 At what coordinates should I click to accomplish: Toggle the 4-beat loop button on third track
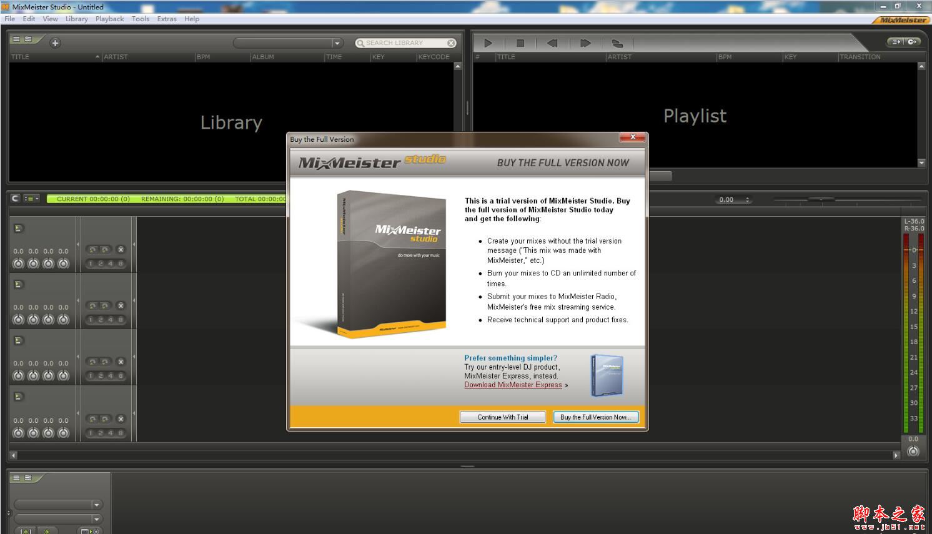click(111, 376)
